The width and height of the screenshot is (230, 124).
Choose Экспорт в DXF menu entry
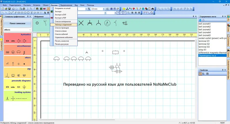click(x=64, y=14)
